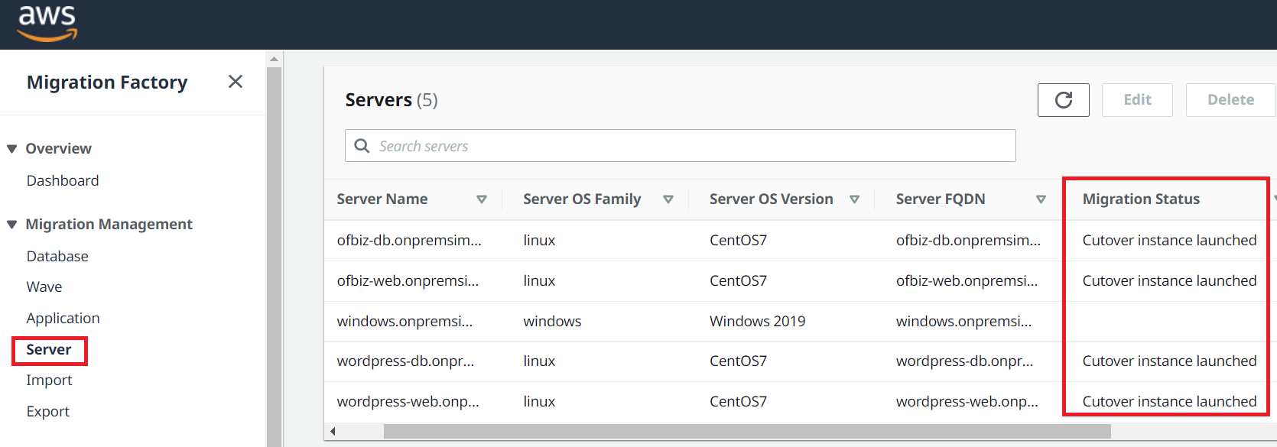Click the windows.onpremsi... FQDN cell

963,321
